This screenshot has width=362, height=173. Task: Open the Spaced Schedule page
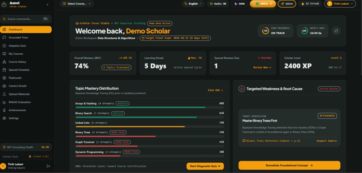pos(26,70)
